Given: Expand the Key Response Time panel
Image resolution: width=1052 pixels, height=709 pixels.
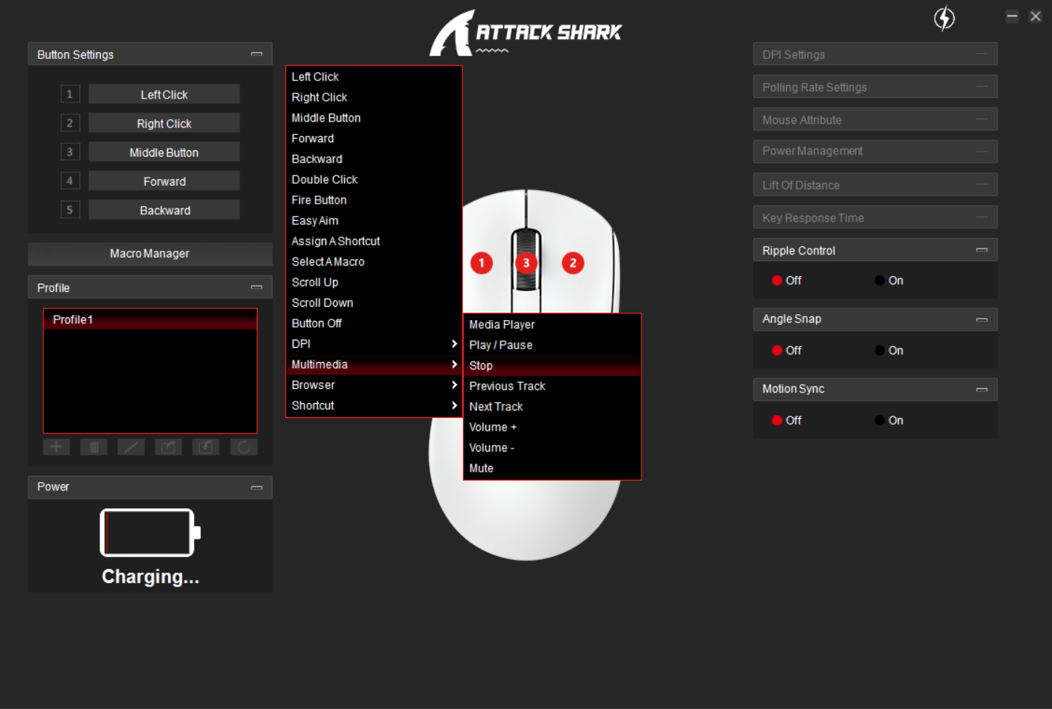Looking at the screenshot, I should pyautogui.click(x=982, y=217).
